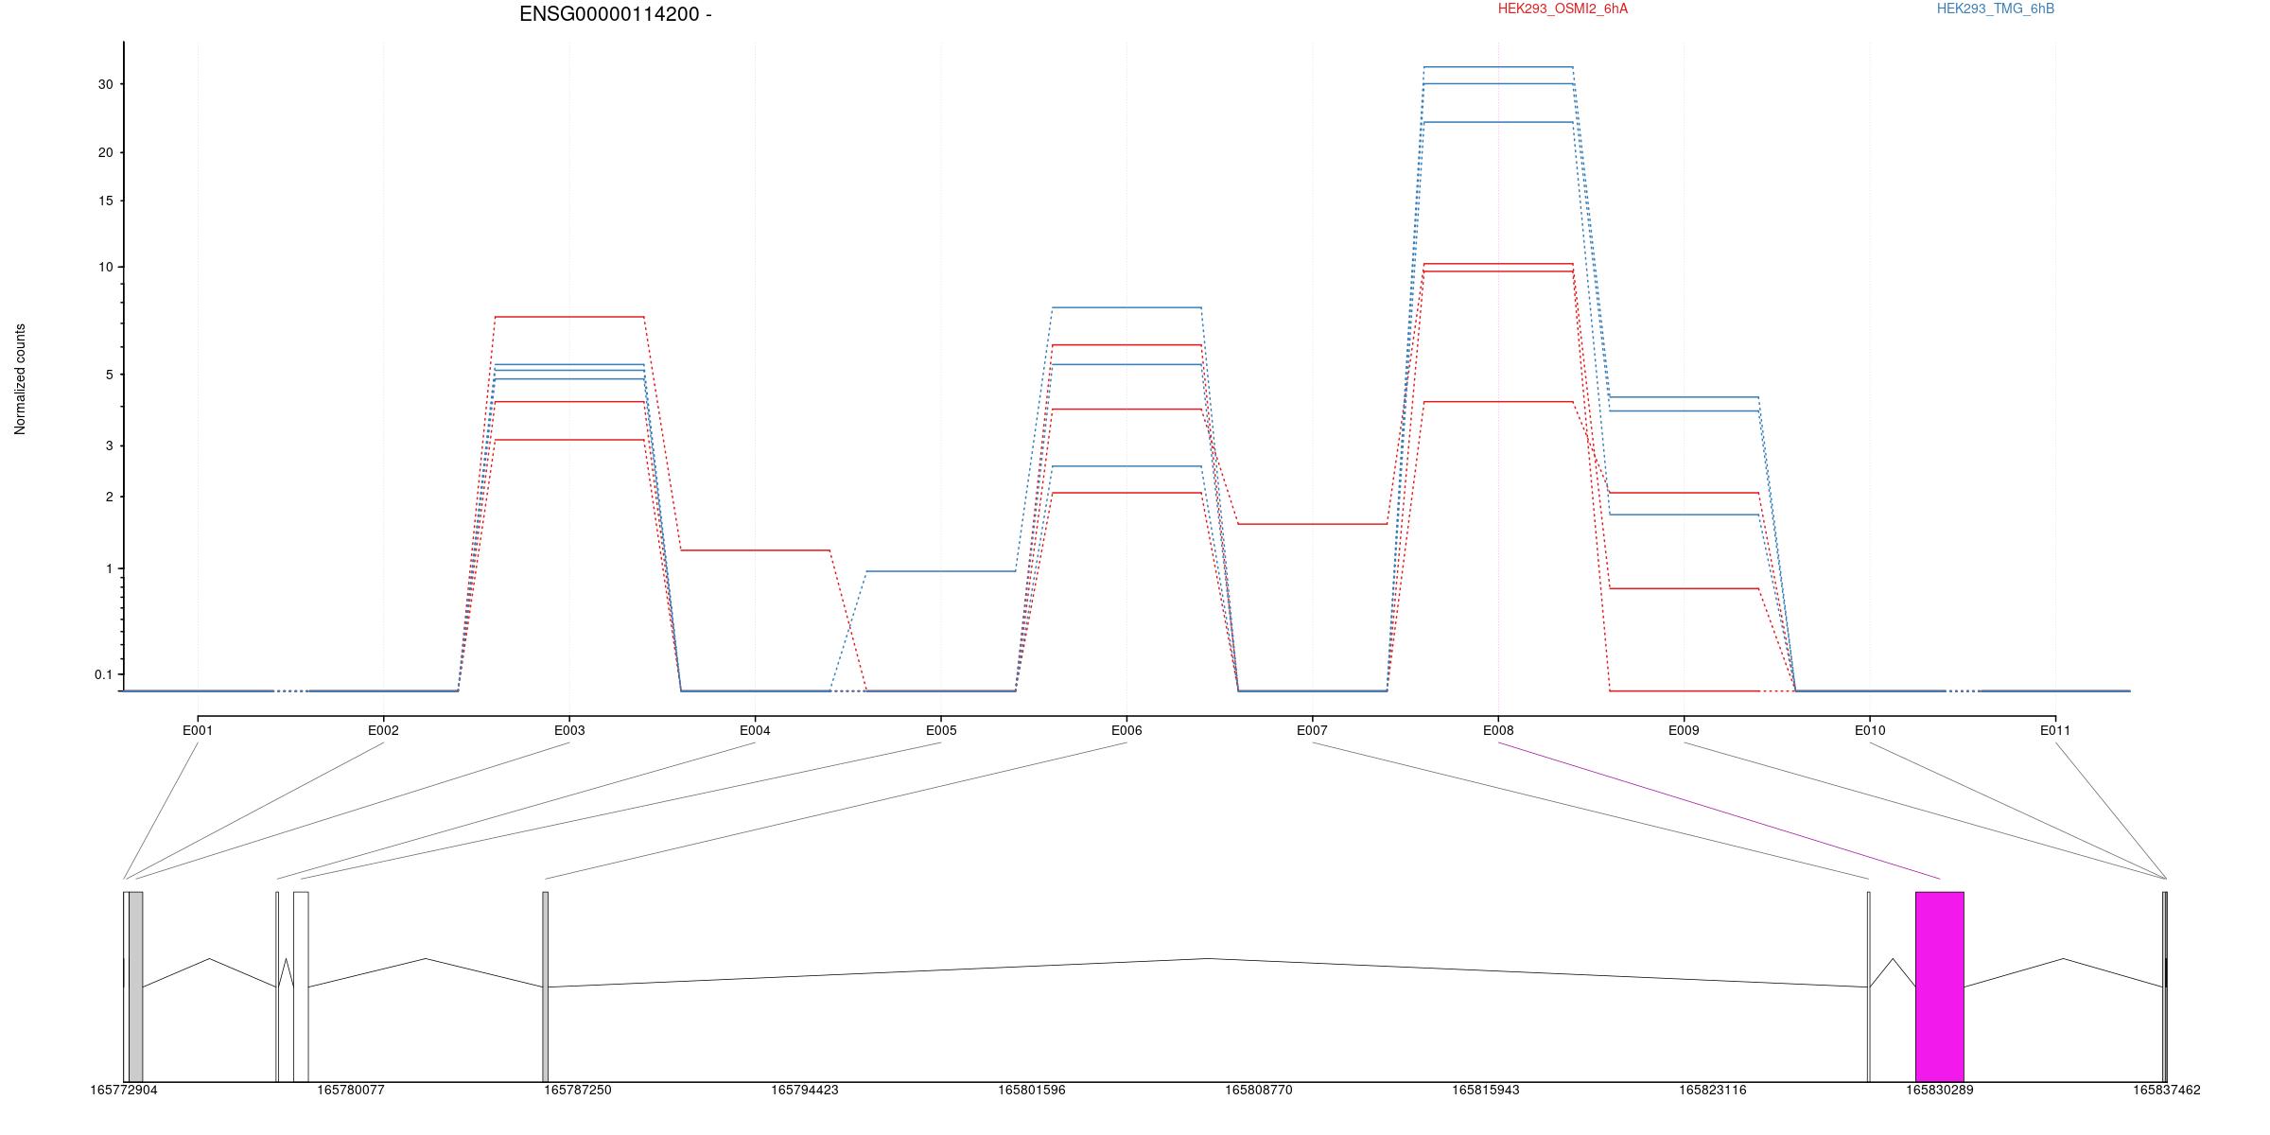The height and width of the screenshot is (1135, 2270).
Task: Click genomic coordinate 165815943
Action: coord(1486,1091)
